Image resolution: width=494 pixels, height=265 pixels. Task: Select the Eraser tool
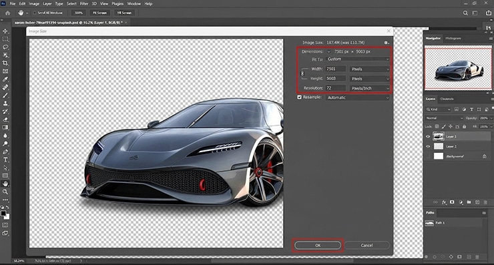[x=5, y=119]
